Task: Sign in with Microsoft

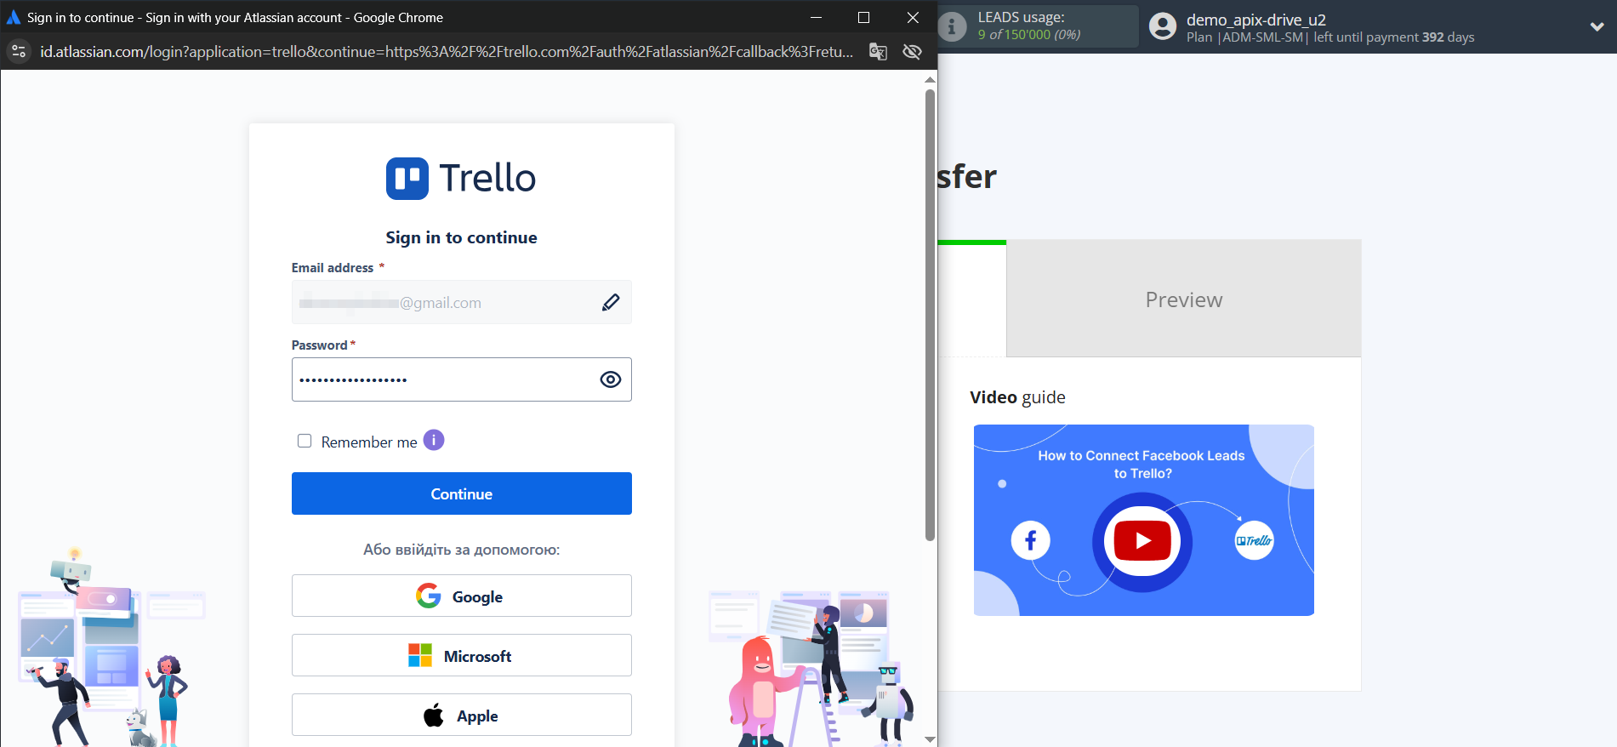Action: click(x=461, y=655)
